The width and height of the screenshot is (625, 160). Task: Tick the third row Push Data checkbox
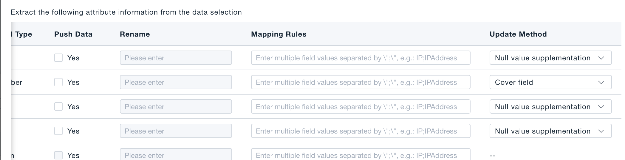click(x=58, y=106)
